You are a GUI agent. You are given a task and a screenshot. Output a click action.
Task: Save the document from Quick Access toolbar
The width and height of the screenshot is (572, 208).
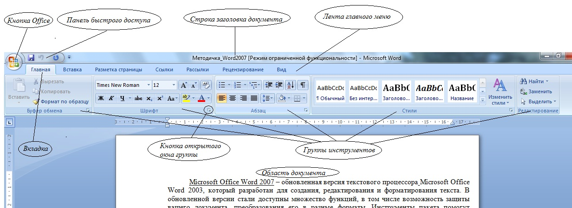click(31, 58)
